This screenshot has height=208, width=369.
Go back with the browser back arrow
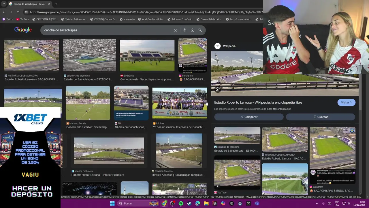click(x=4, y=12)
